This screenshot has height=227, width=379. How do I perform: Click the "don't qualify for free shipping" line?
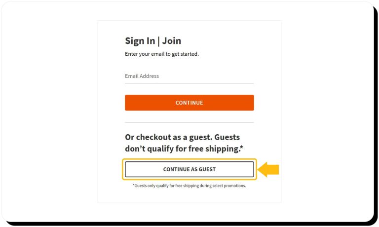click(182, 149)
